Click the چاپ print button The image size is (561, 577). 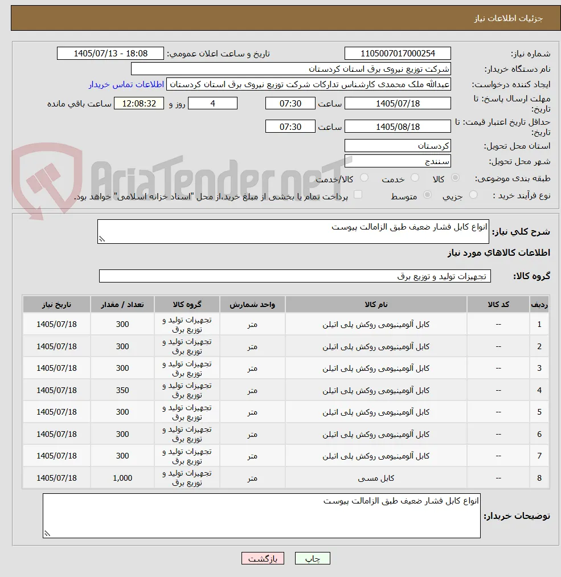click(312, 559)
